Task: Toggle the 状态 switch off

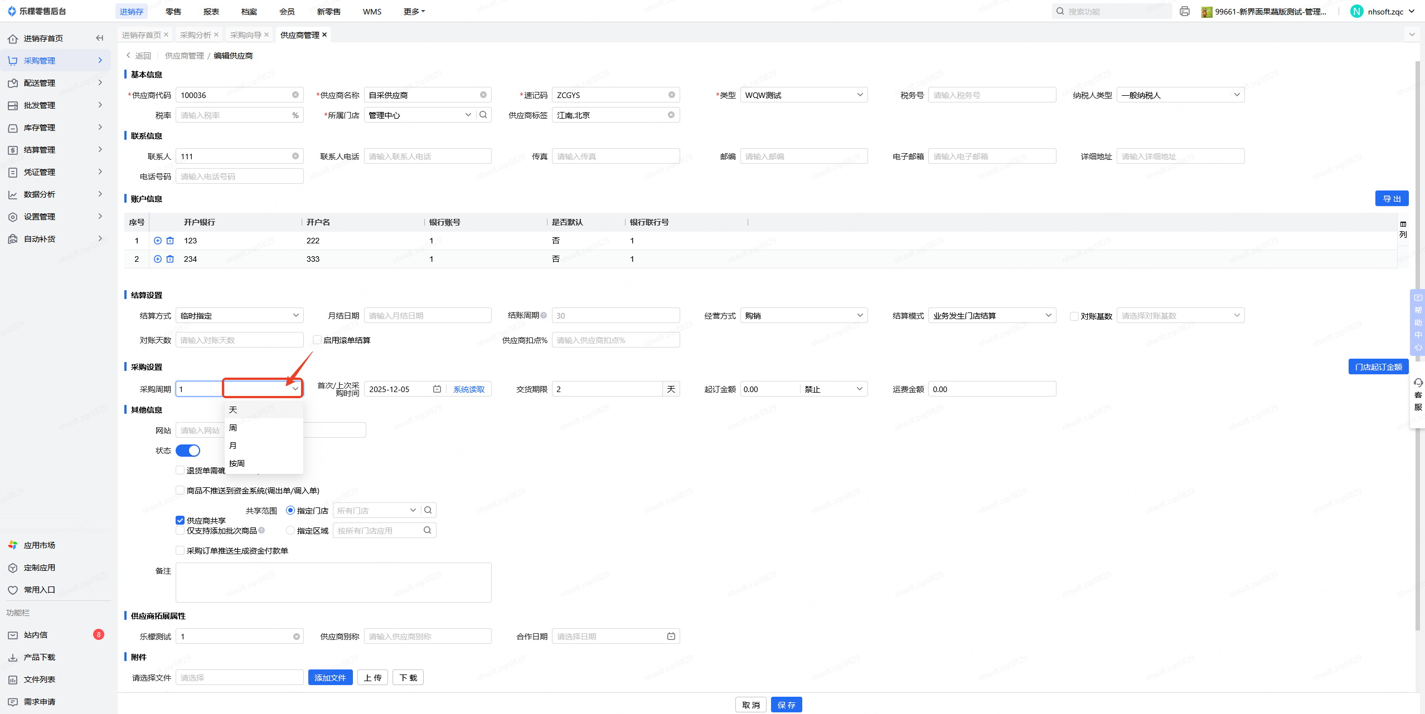Action: 188,450
